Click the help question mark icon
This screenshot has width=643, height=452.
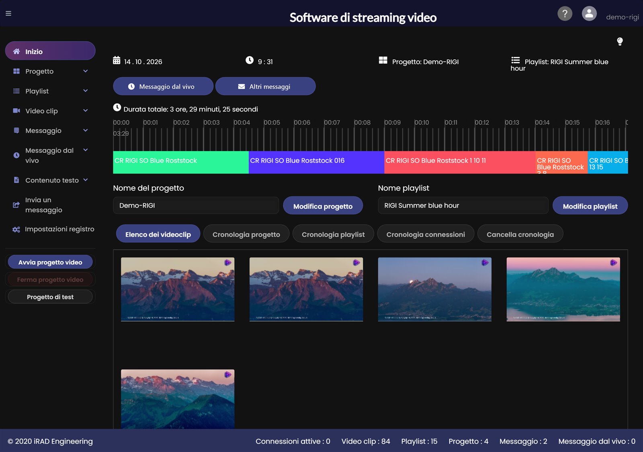coord(565,14)
